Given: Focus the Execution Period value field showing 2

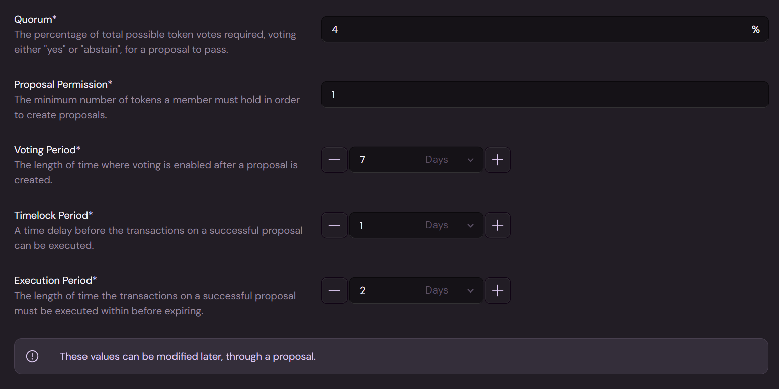Looking at the screenshot, I should click(x=382, y=290).
